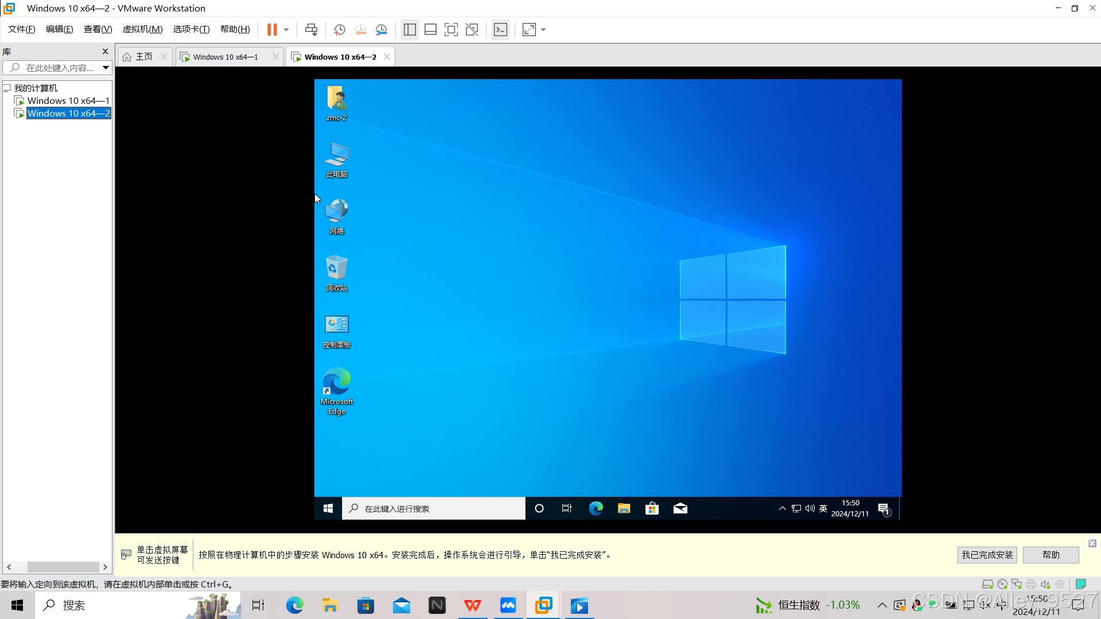Open the snapshot manager icon

382,30
